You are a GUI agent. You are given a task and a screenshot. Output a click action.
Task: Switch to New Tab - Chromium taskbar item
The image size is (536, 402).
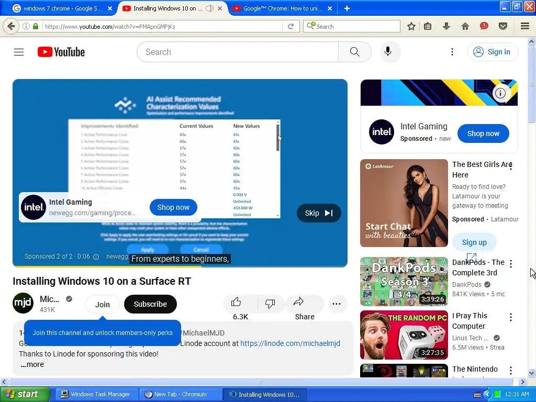coord(180,394)
